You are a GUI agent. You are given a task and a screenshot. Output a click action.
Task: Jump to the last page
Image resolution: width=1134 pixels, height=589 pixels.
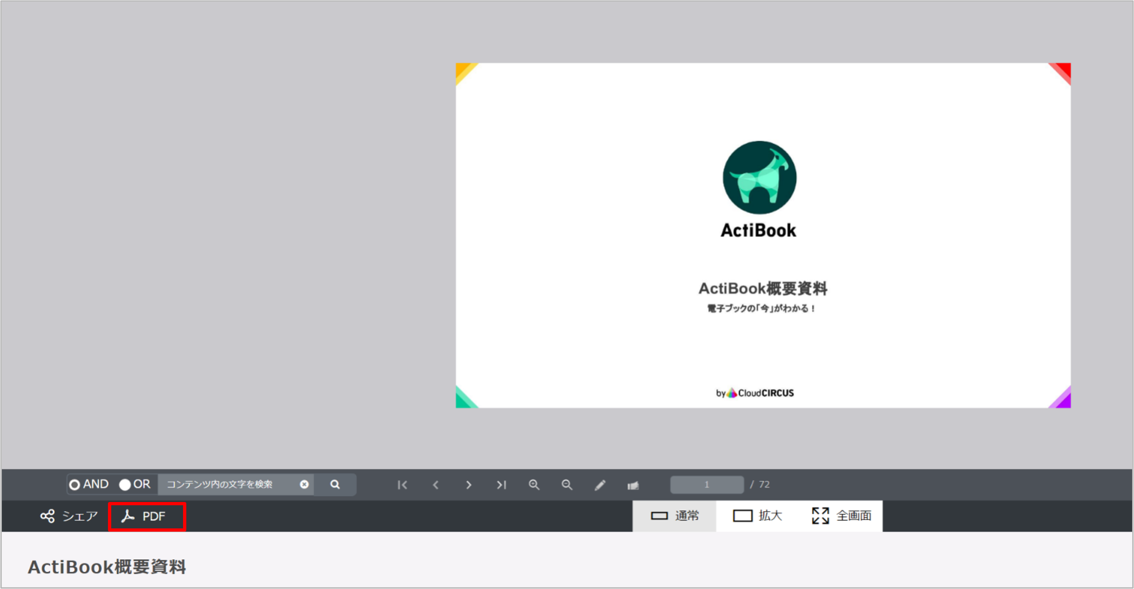(501, 484)
